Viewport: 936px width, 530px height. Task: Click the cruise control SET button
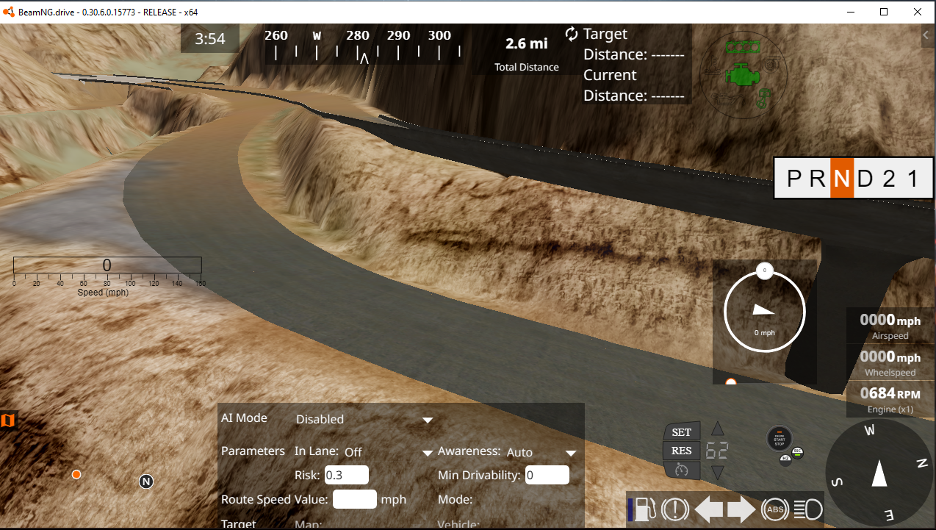681,432
